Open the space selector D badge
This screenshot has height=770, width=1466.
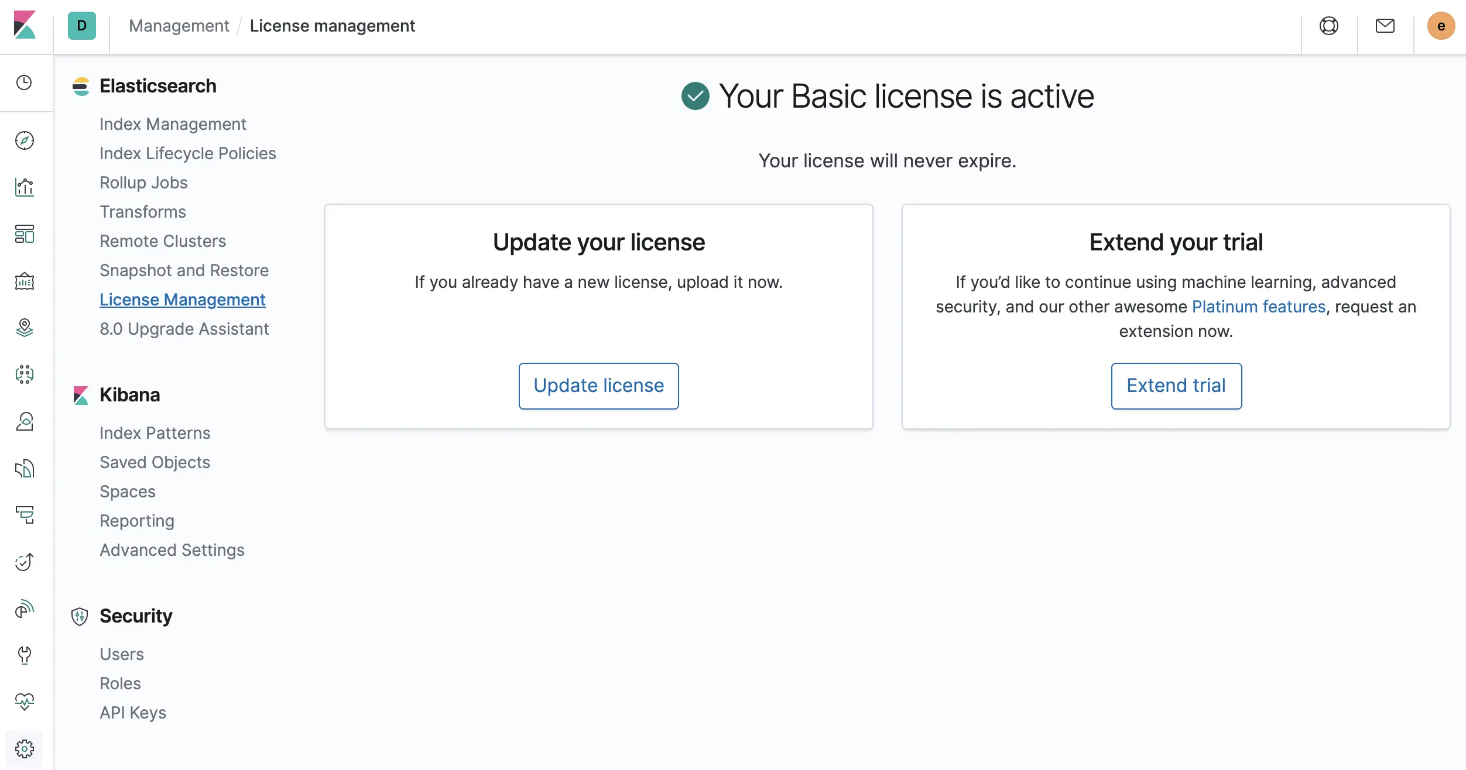82,26
